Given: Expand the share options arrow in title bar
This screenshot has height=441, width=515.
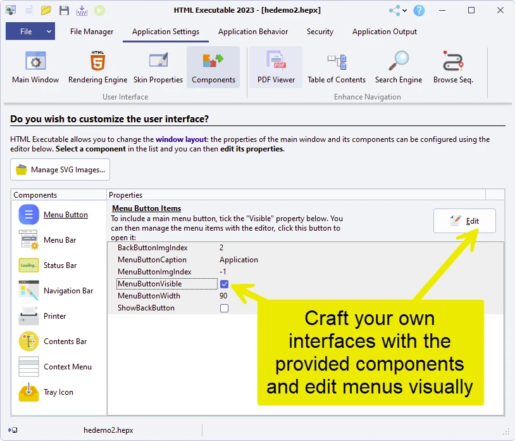Looking at the screenshot, I should point(404,10).
